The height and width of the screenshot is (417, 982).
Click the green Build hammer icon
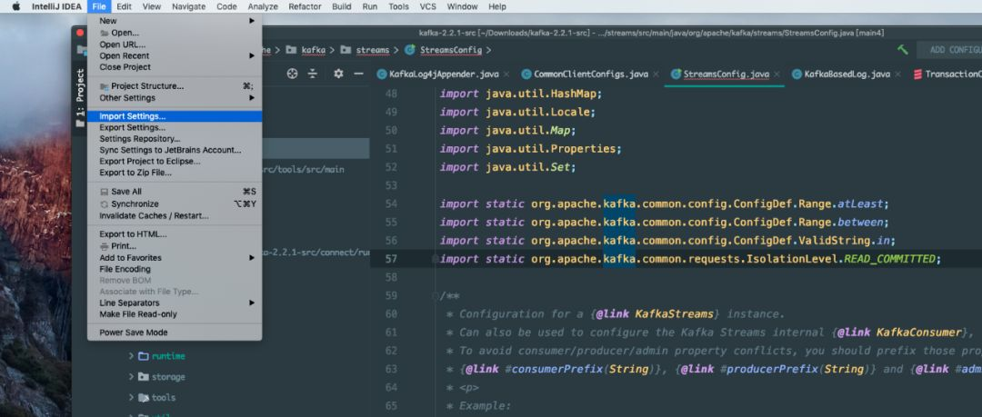tap(903, 49)
